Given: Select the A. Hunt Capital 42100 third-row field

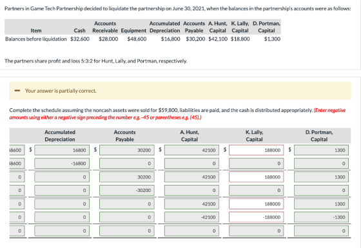Looking at the screenshot, I should coord(191,177).
